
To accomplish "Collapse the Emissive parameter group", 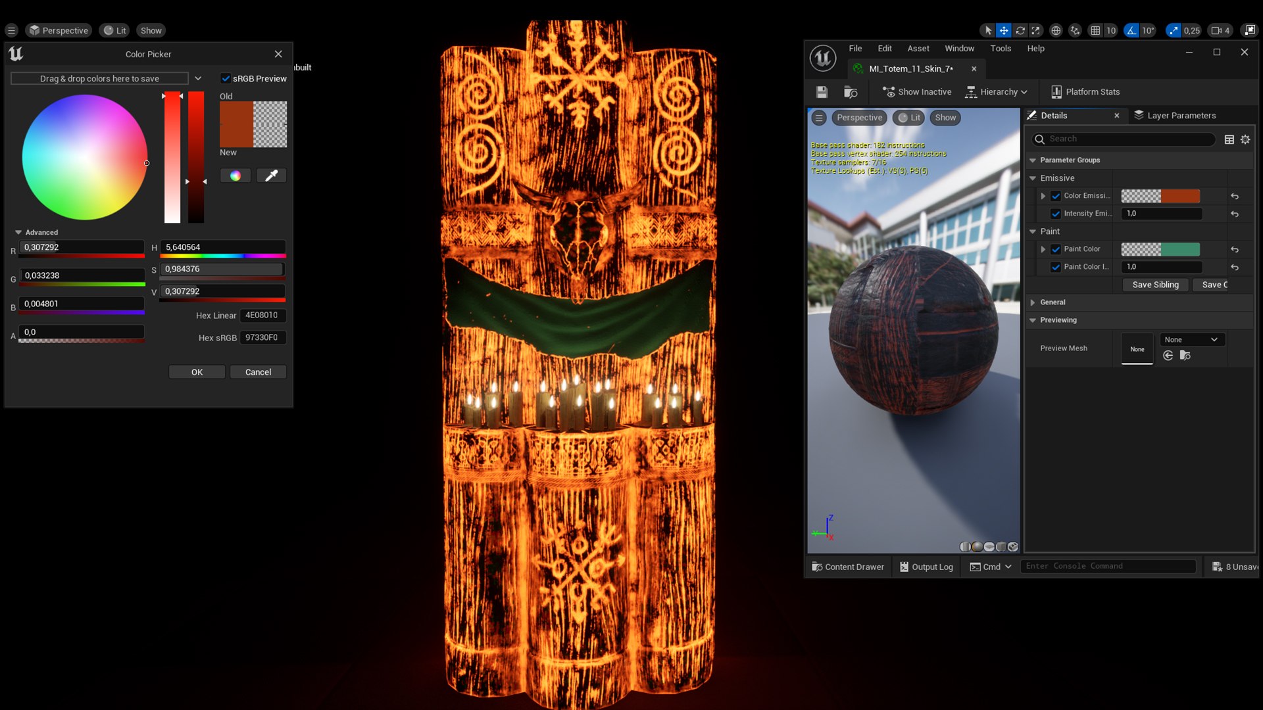I will (x=1033, y=178).
